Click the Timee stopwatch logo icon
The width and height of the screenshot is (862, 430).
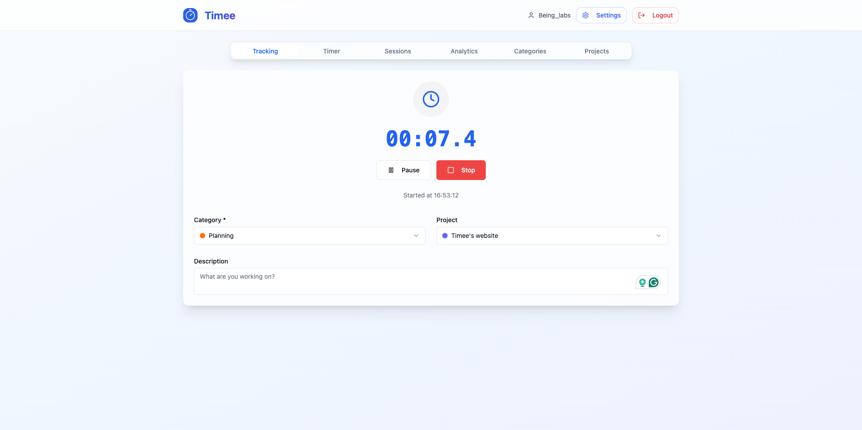click(x=190, y=15)
